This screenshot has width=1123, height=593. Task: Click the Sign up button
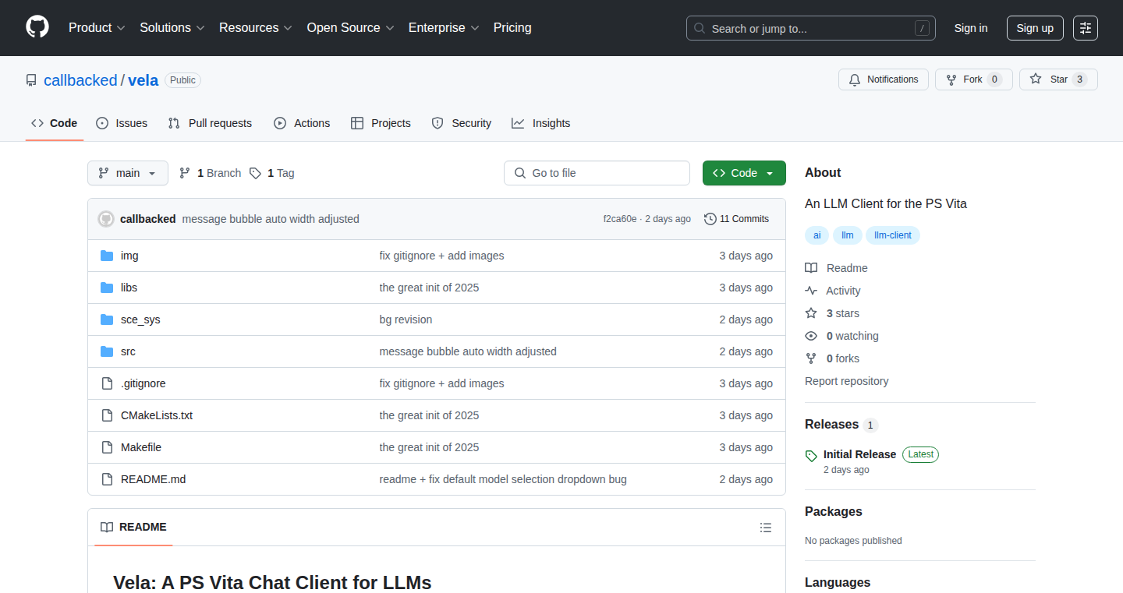pyautogui.click(x=1035, y=28)
